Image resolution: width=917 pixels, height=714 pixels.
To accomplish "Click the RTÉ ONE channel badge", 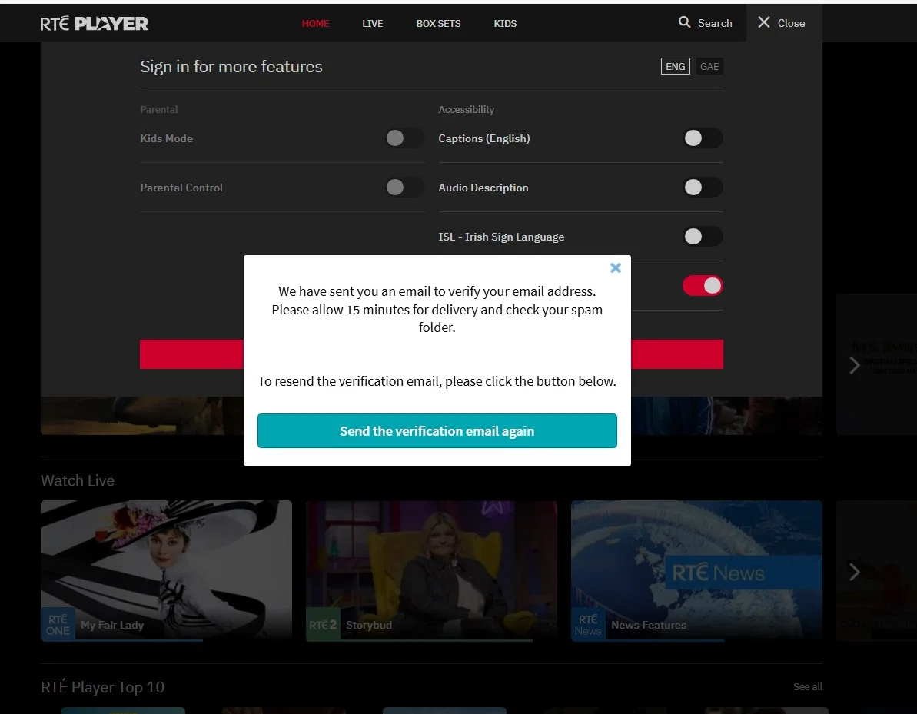I will [58, 625].
